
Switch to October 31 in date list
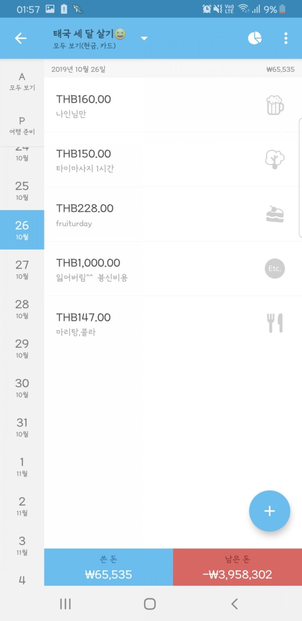(22, 427)
